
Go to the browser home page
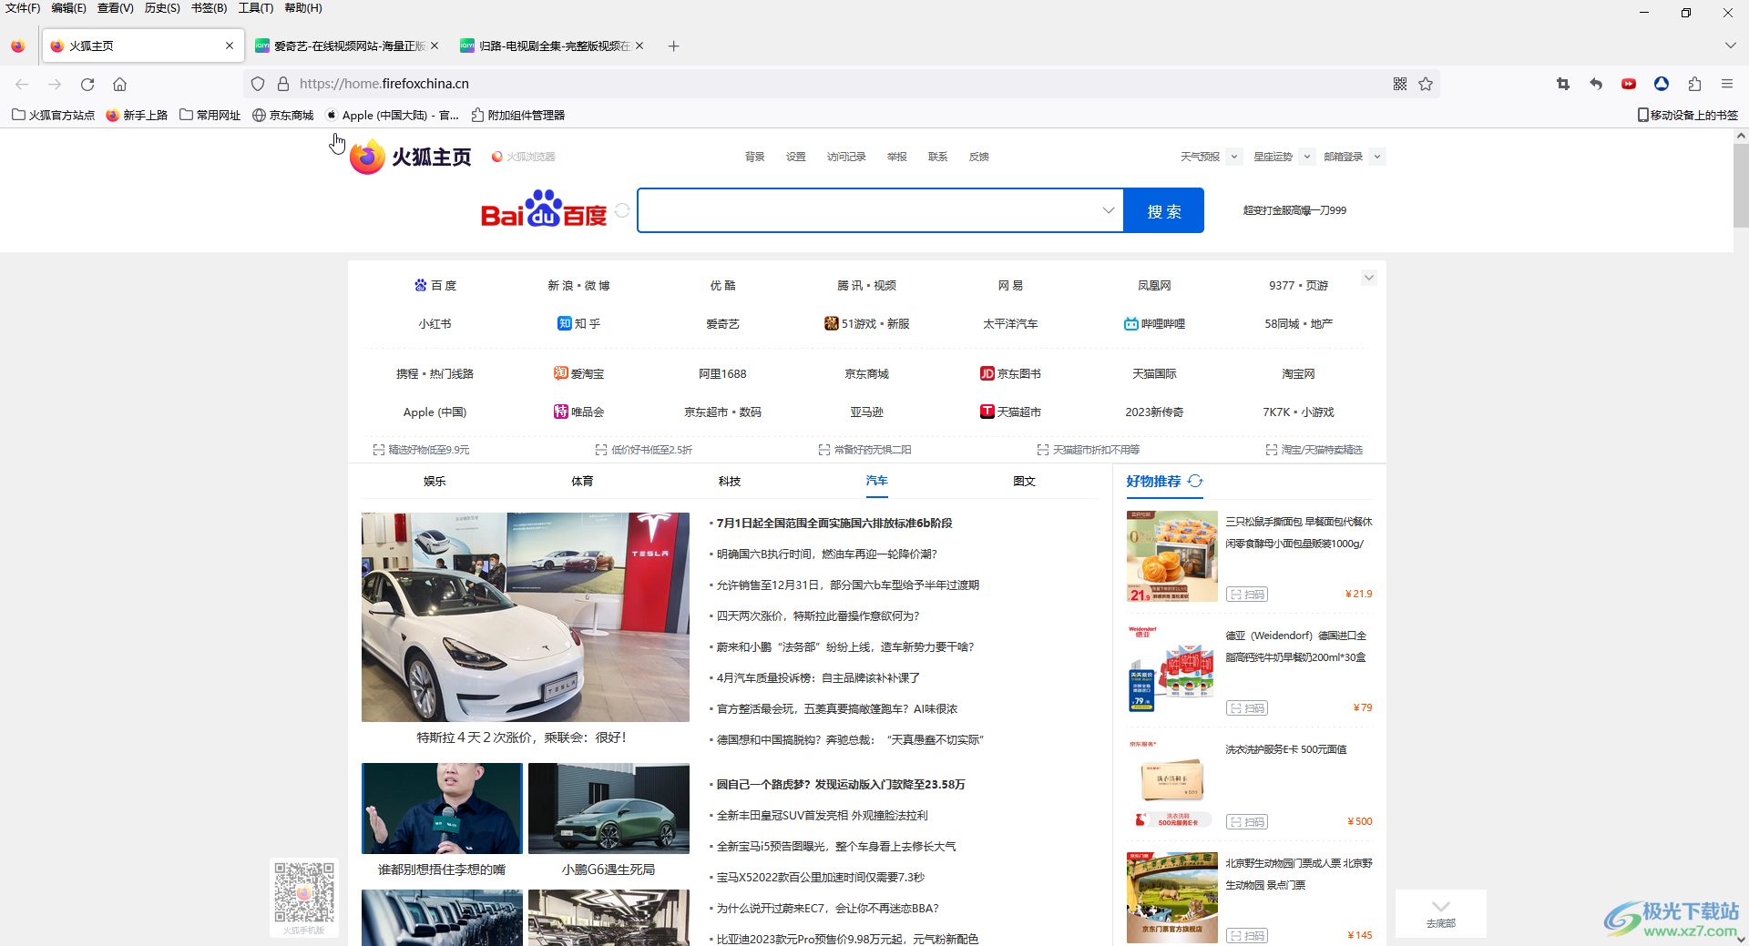pyautogui.click(x=119, y=84)
